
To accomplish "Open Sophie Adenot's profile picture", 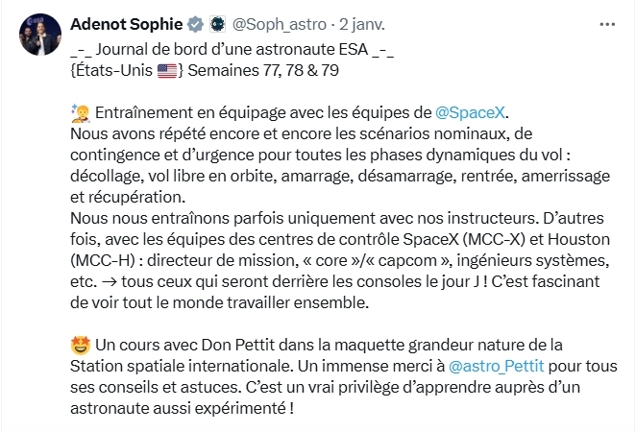I will click(39, 34).
